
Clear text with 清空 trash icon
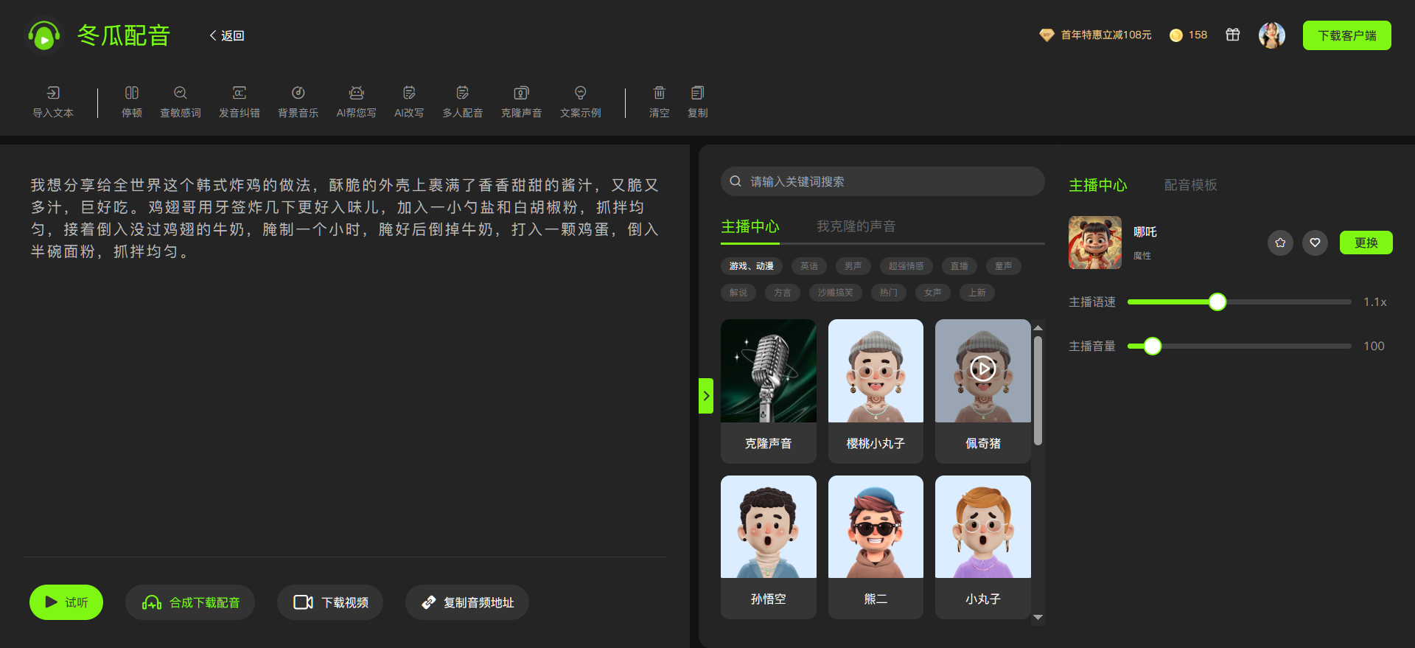(660, 93)
